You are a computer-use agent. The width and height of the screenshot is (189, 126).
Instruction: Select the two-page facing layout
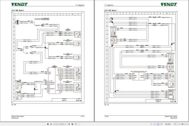tap(158, 124)
